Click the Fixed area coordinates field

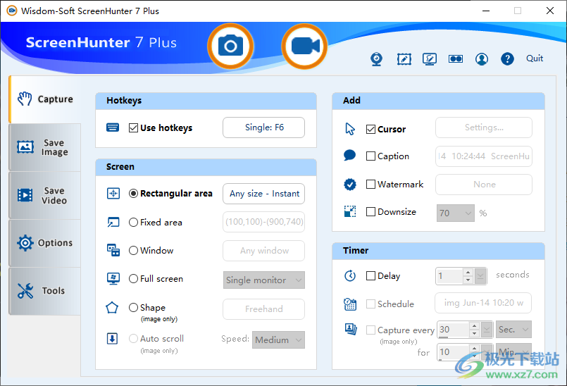coord(263,222)
